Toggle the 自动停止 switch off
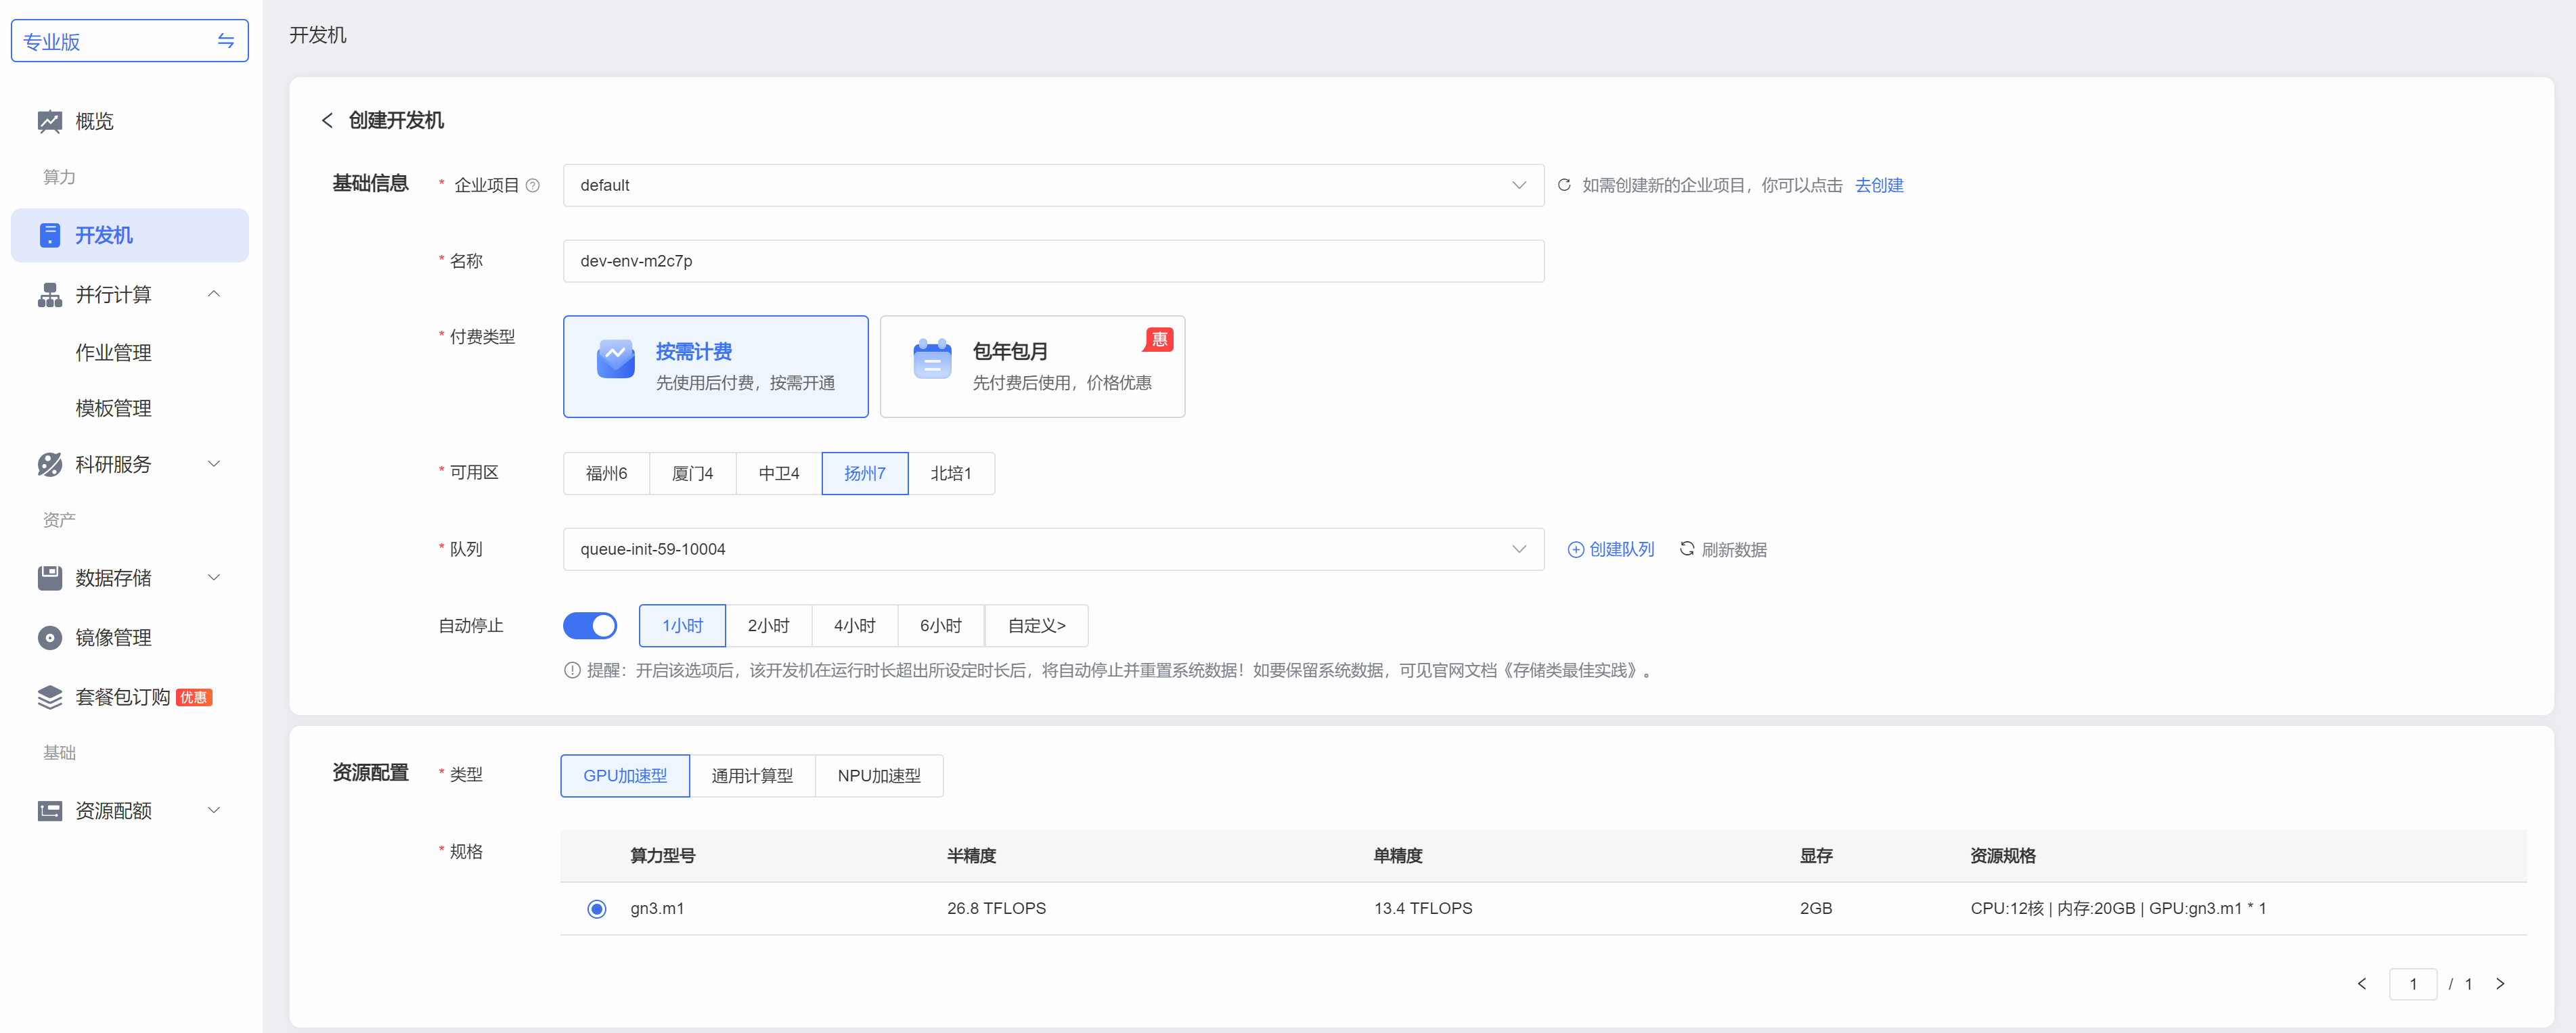 [590, 625]
